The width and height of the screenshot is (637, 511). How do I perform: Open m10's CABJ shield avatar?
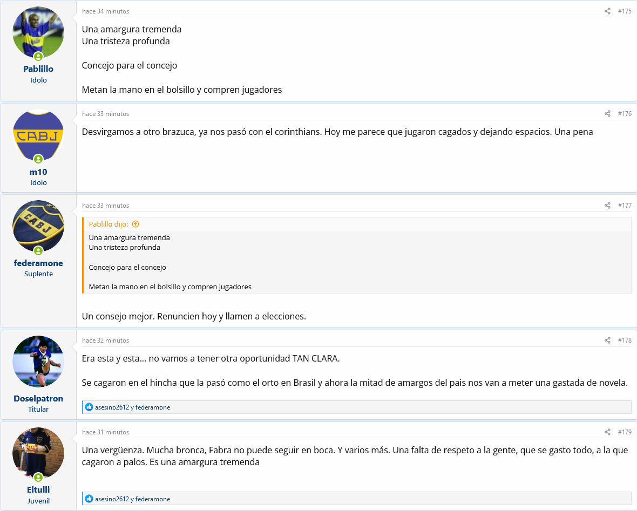(38, 135)
